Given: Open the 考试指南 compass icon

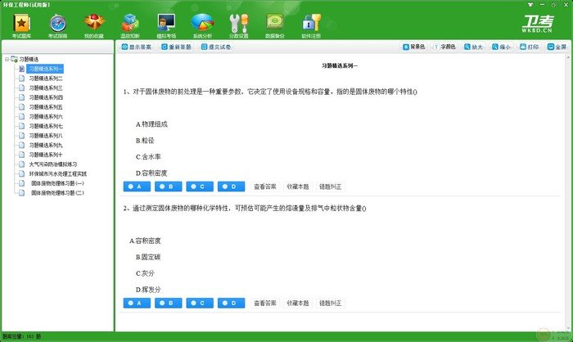Looking at the screenshot, I should 58,25.
